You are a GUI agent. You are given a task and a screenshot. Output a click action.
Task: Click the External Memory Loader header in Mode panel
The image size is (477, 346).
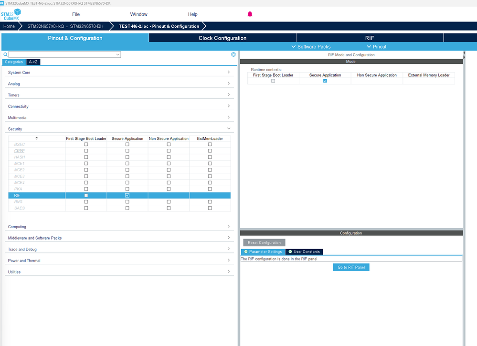[x=429, y=75]
